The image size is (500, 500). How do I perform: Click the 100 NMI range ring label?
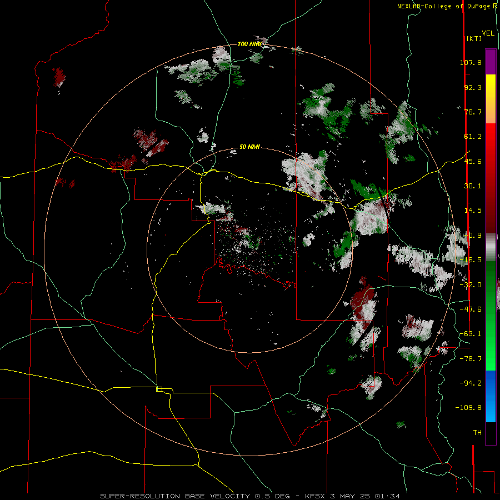[x=249, y=44]
